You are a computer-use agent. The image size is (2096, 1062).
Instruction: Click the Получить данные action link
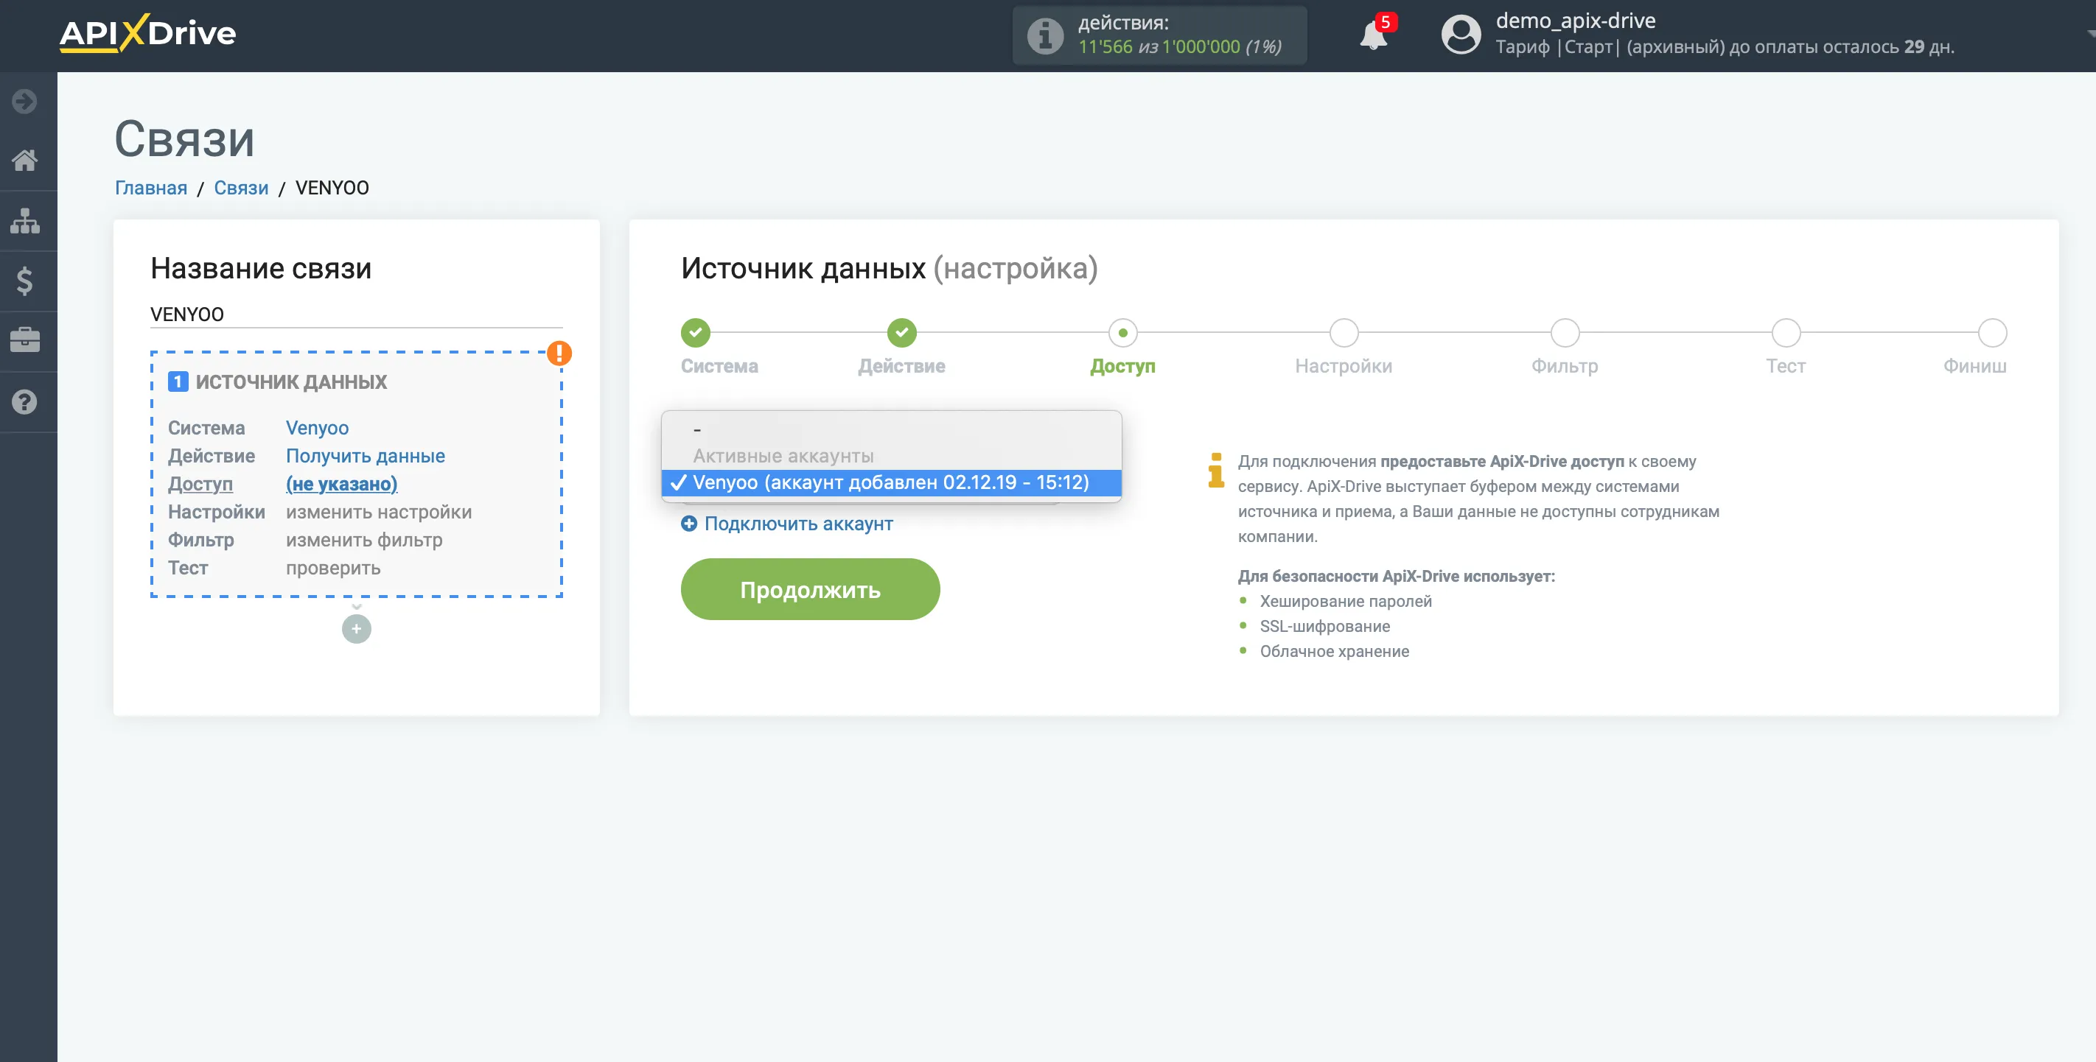pyautogui.click(x=366, y=455)
